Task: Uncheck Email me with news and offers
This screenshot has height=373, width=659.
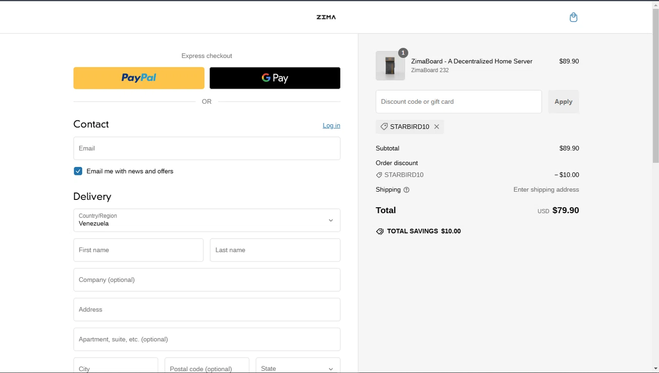Action: point(78,171)
